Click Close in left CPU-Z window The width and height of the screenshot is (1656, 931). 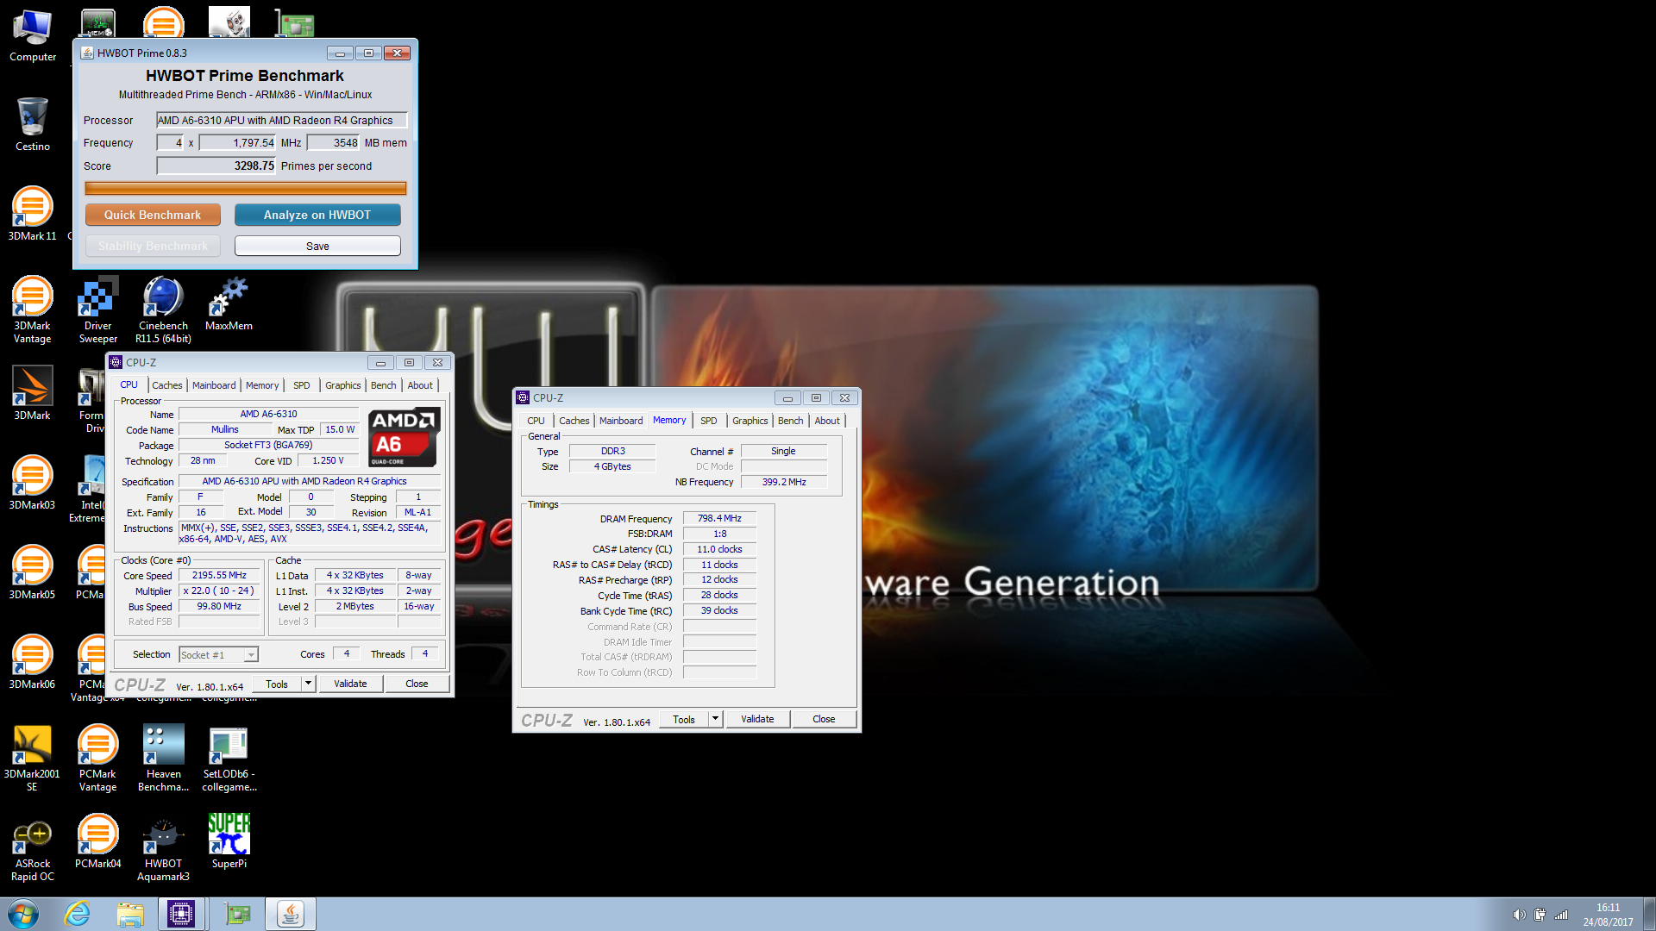(x=417, y=684)
